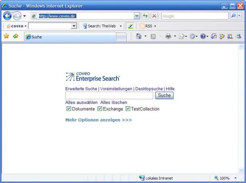Viewport: 246px width, 183px height.
Task: Click the browser Back button
Action: [7, 16]
